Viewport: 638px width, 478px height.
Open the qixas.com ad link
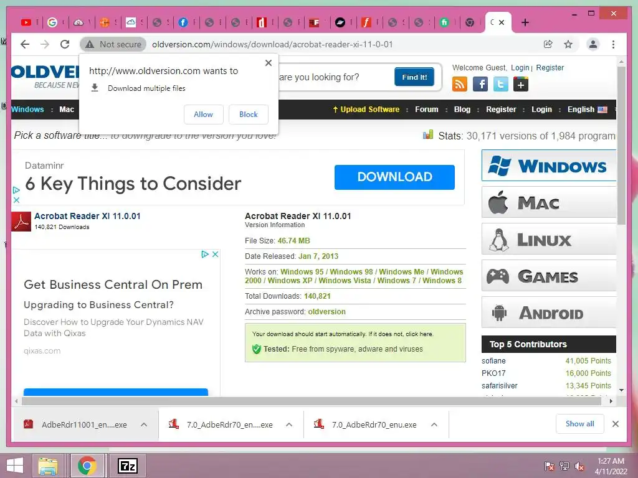coord(42,351)
